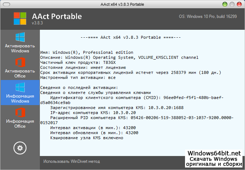Open settings with the gear icon
This screenshot has height=170, width=245.
click(x=20, y=147)
